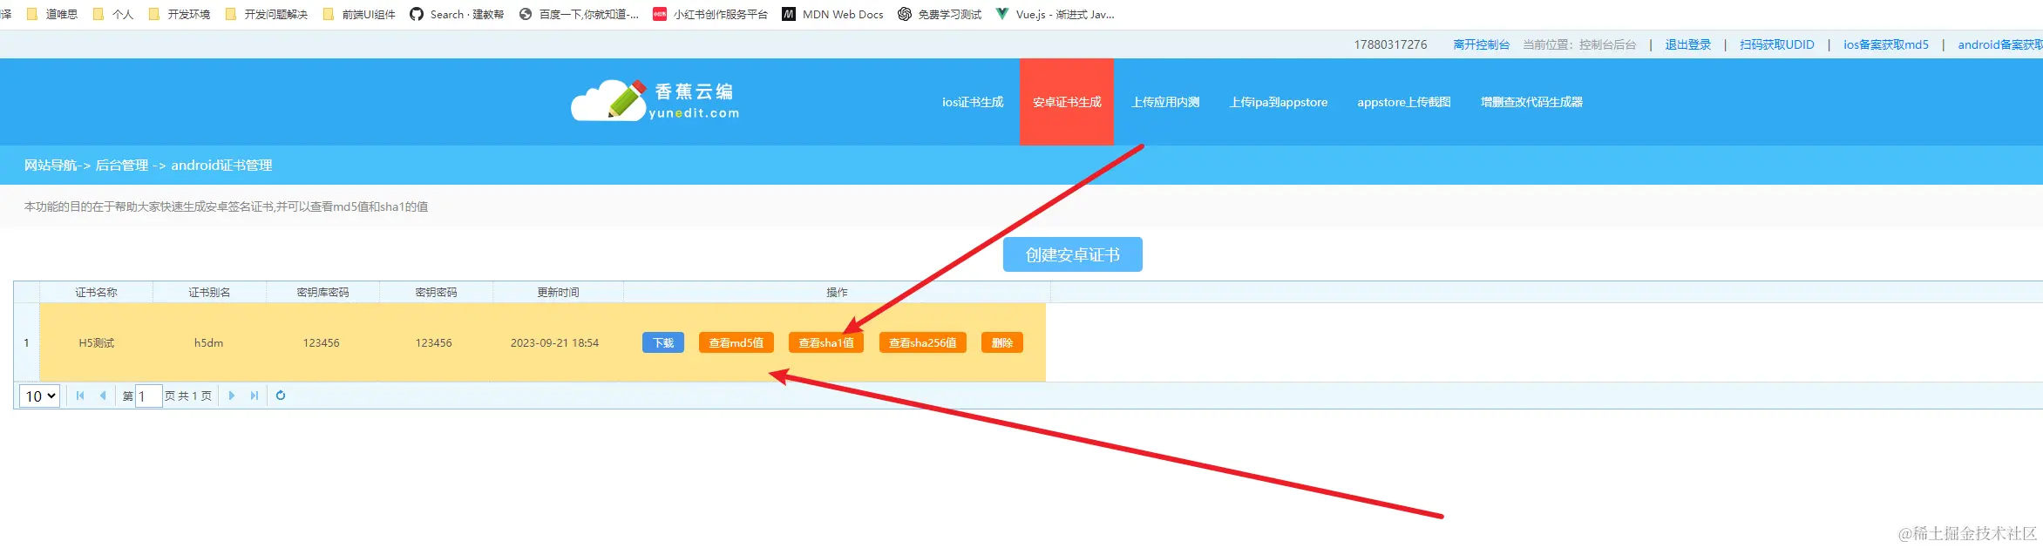Download the H5测试 certificate

(663, 342)
